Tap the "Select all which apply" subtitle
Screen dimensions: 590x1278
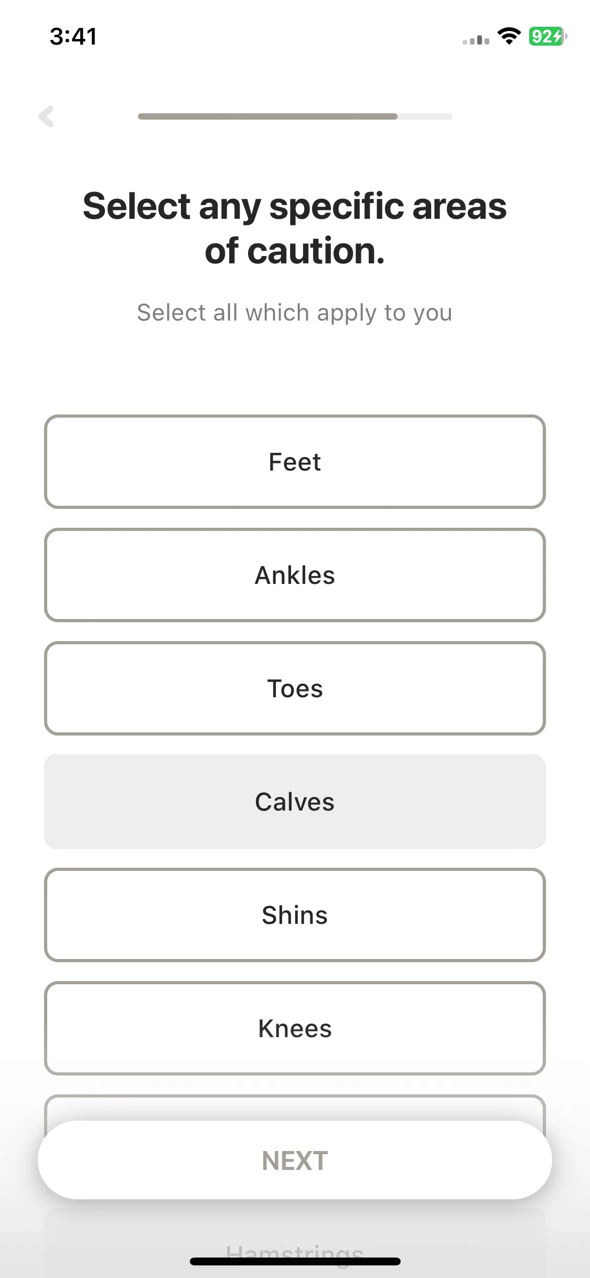pyautogui.click(x=295, y=313)
